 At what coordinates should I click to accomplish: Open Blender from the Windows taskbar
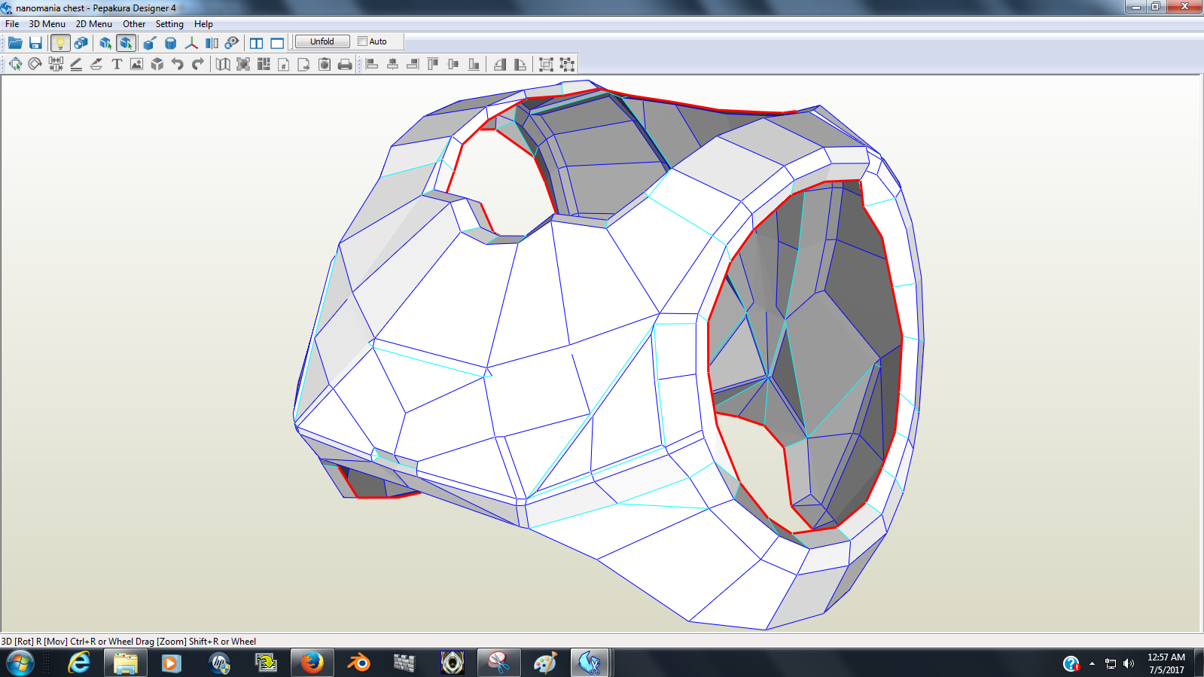click(x=358, y=663)
